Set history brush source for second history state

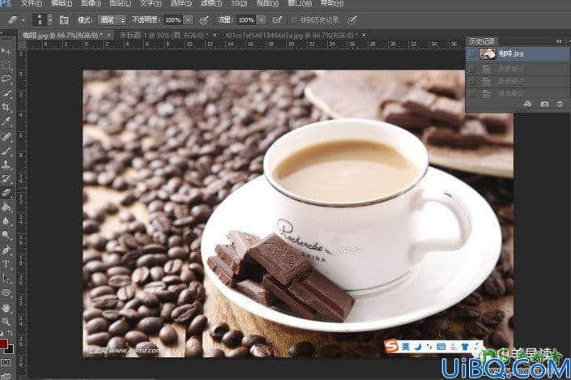(x=471, y=81)
